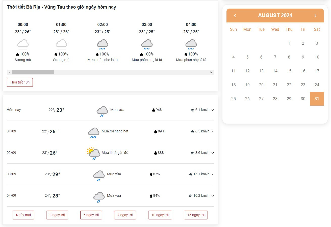Click the Mưa rơi nặng hạt description
The height and width of the screenshot is (227, 331).
click(x=115, y=131)
